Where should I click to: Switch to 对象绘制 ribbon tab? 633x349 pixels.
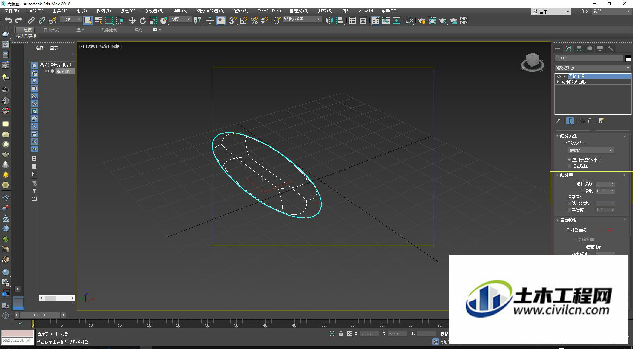coord(109,30)
